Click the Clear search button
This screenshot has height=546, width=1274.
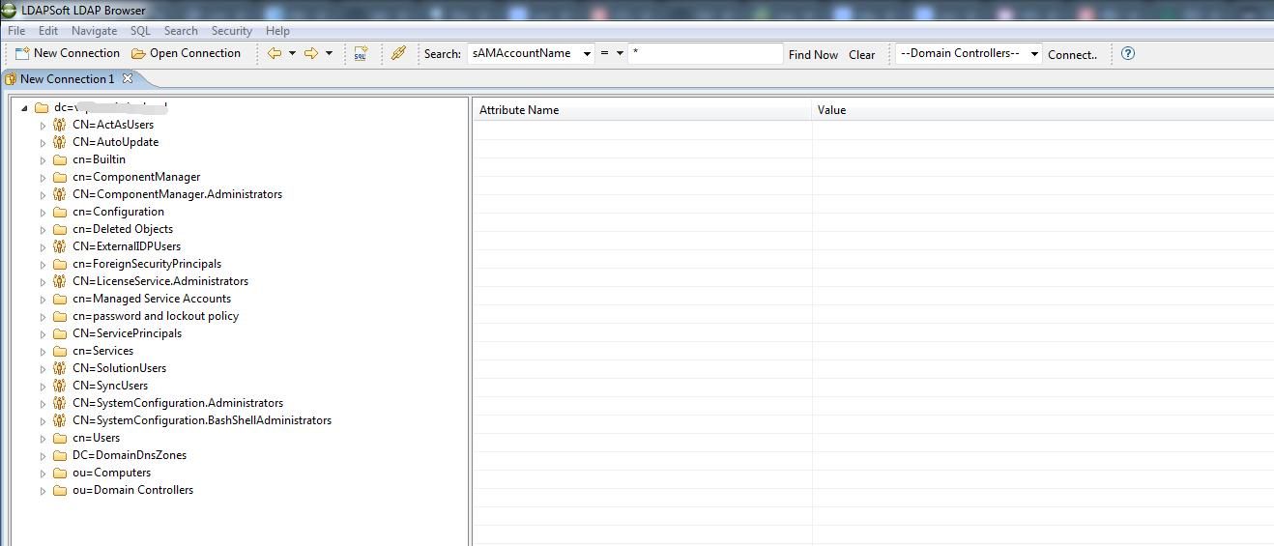pyautogui.click(x=862, y=55)
